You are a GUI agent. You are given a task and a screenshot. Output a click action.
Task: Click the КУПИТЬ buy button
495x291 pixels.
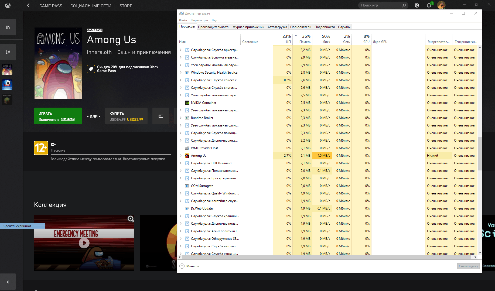pos(126,116)
